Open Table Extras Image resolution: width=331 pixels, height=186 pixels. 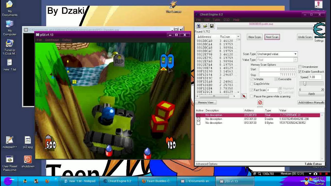pos(313,164)
